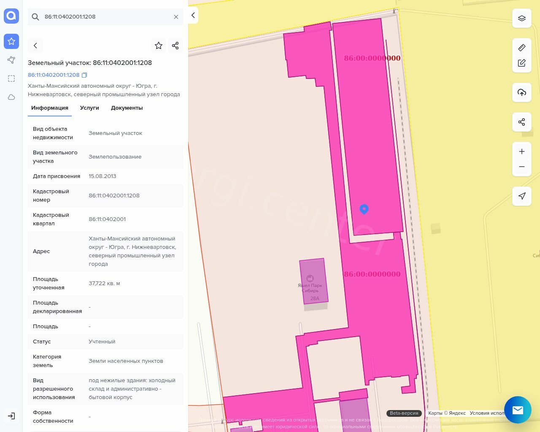The width and height of the screenshot is (540, 432).
Task: Open the Документы tab
Action: pyautogui.click(x=127, y=108)
